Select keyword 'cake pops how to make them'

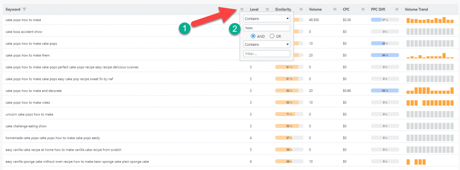(x=27, y=55)
